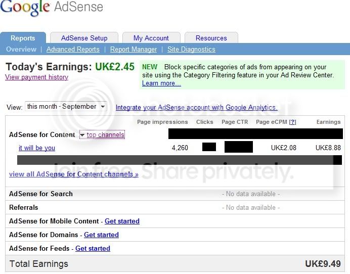Click the Referrals row label
This screenshot has width=350, height=274.
pos(24,207)
